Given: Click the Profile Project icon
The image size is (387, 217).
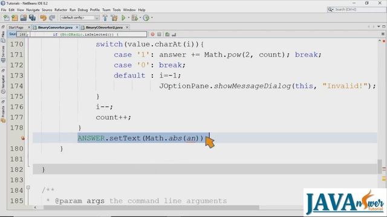Looking at the screenshot, I should coord(146,17).
